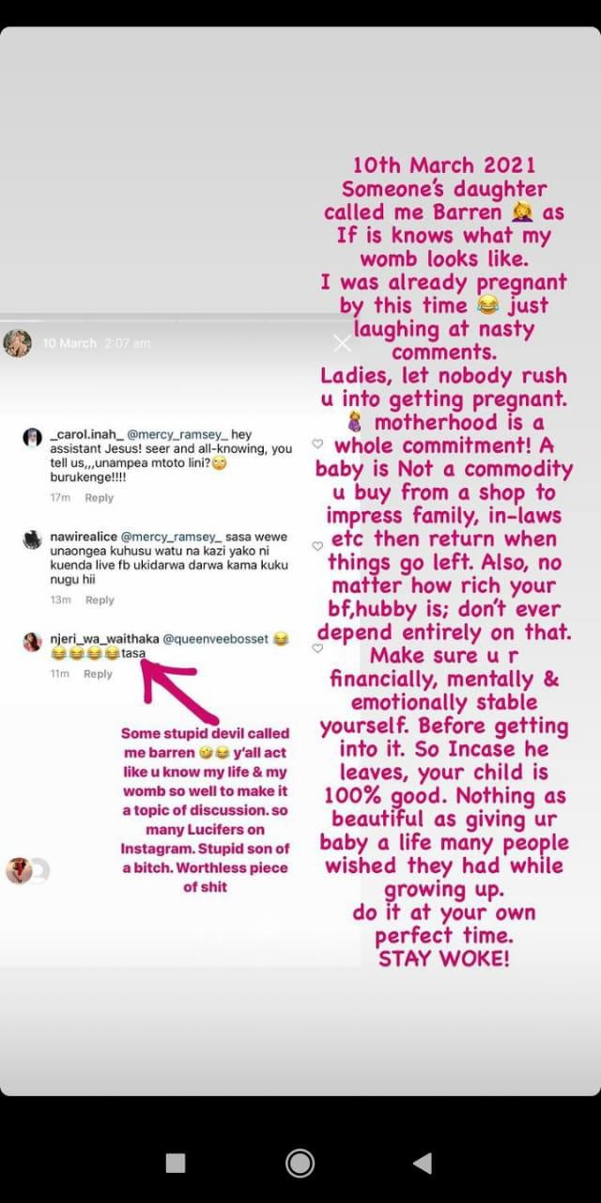Image resolution: width=601 pixels, height=1203 pixels.
Task: Open the viewer avatar at the story's bottom left
Action: (x=19, y=870)
